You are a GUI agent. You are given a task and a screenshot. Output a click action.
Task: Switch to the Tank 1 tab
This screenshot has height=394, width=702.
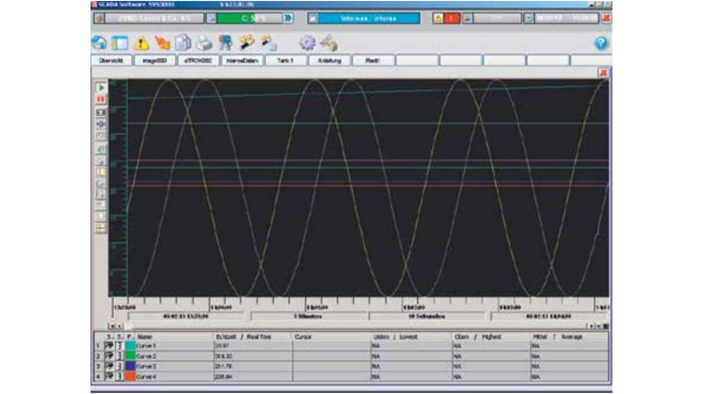pos(286,60)
